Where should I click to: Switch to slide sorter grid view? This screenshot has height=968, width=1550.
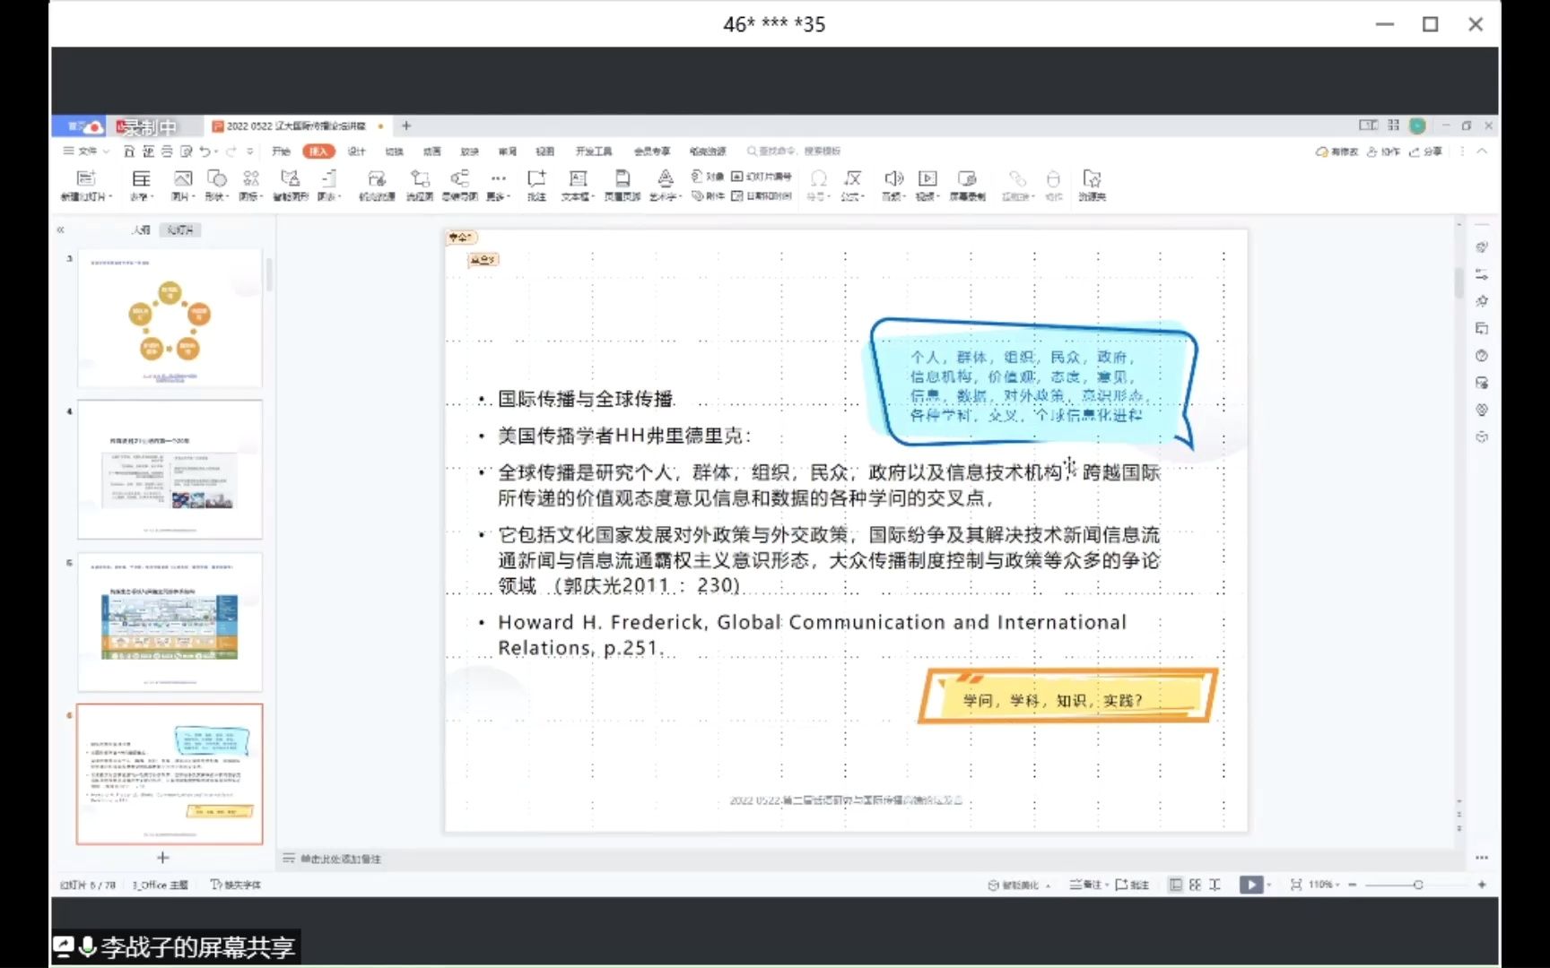point(1195,885)
